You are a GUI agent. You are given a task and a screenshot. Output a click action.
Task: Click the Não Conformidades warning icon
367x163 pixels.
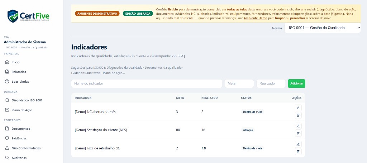click(7, 148)
